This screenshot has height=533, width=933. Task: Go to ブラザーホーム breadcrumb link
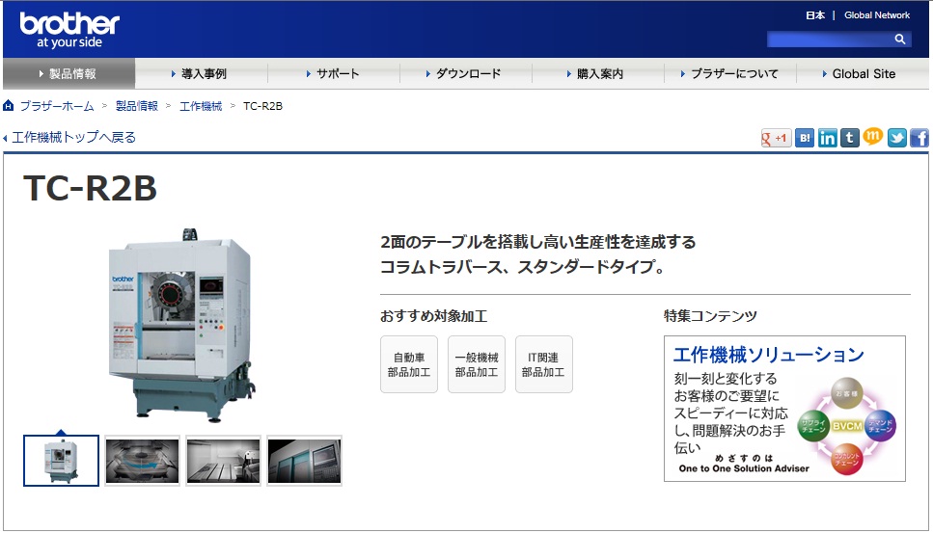[57, 106]
